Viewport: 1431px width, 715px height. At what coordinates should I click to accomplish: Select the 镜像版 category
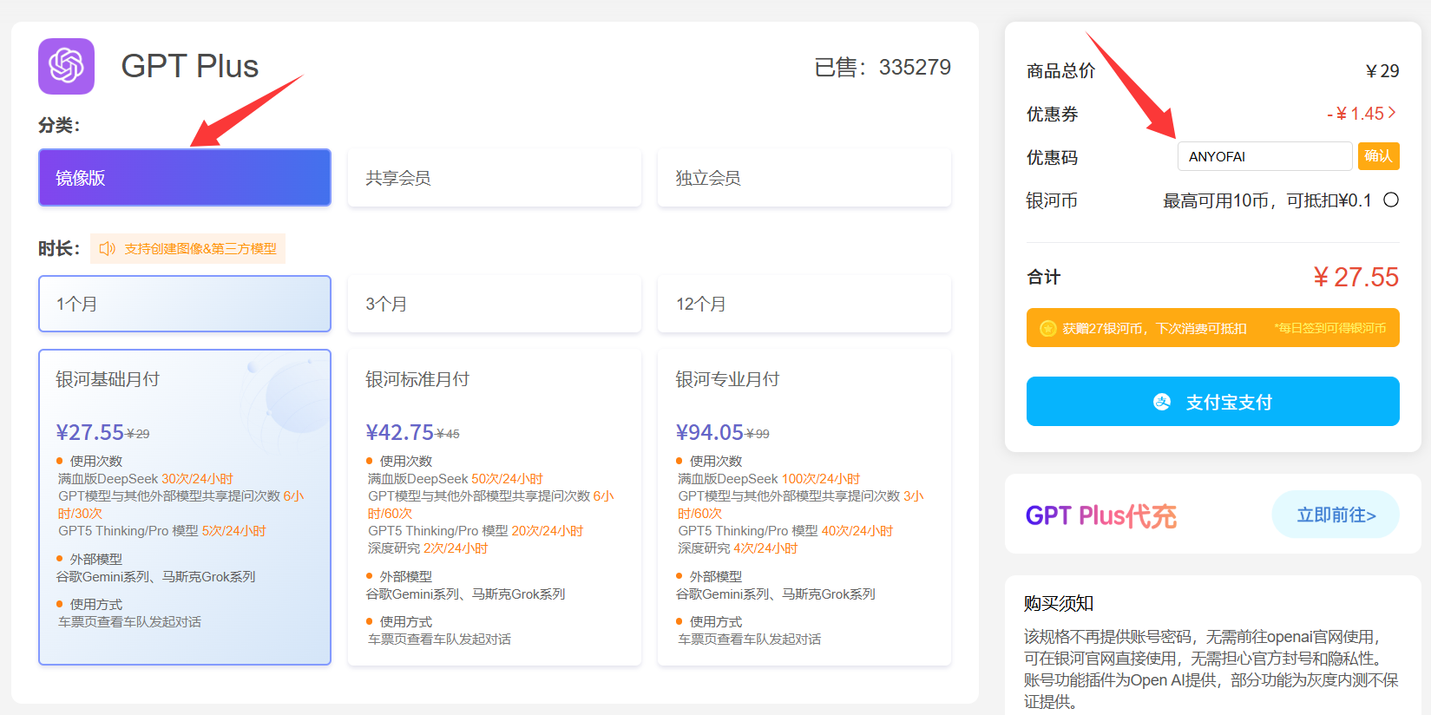(185, 178)
